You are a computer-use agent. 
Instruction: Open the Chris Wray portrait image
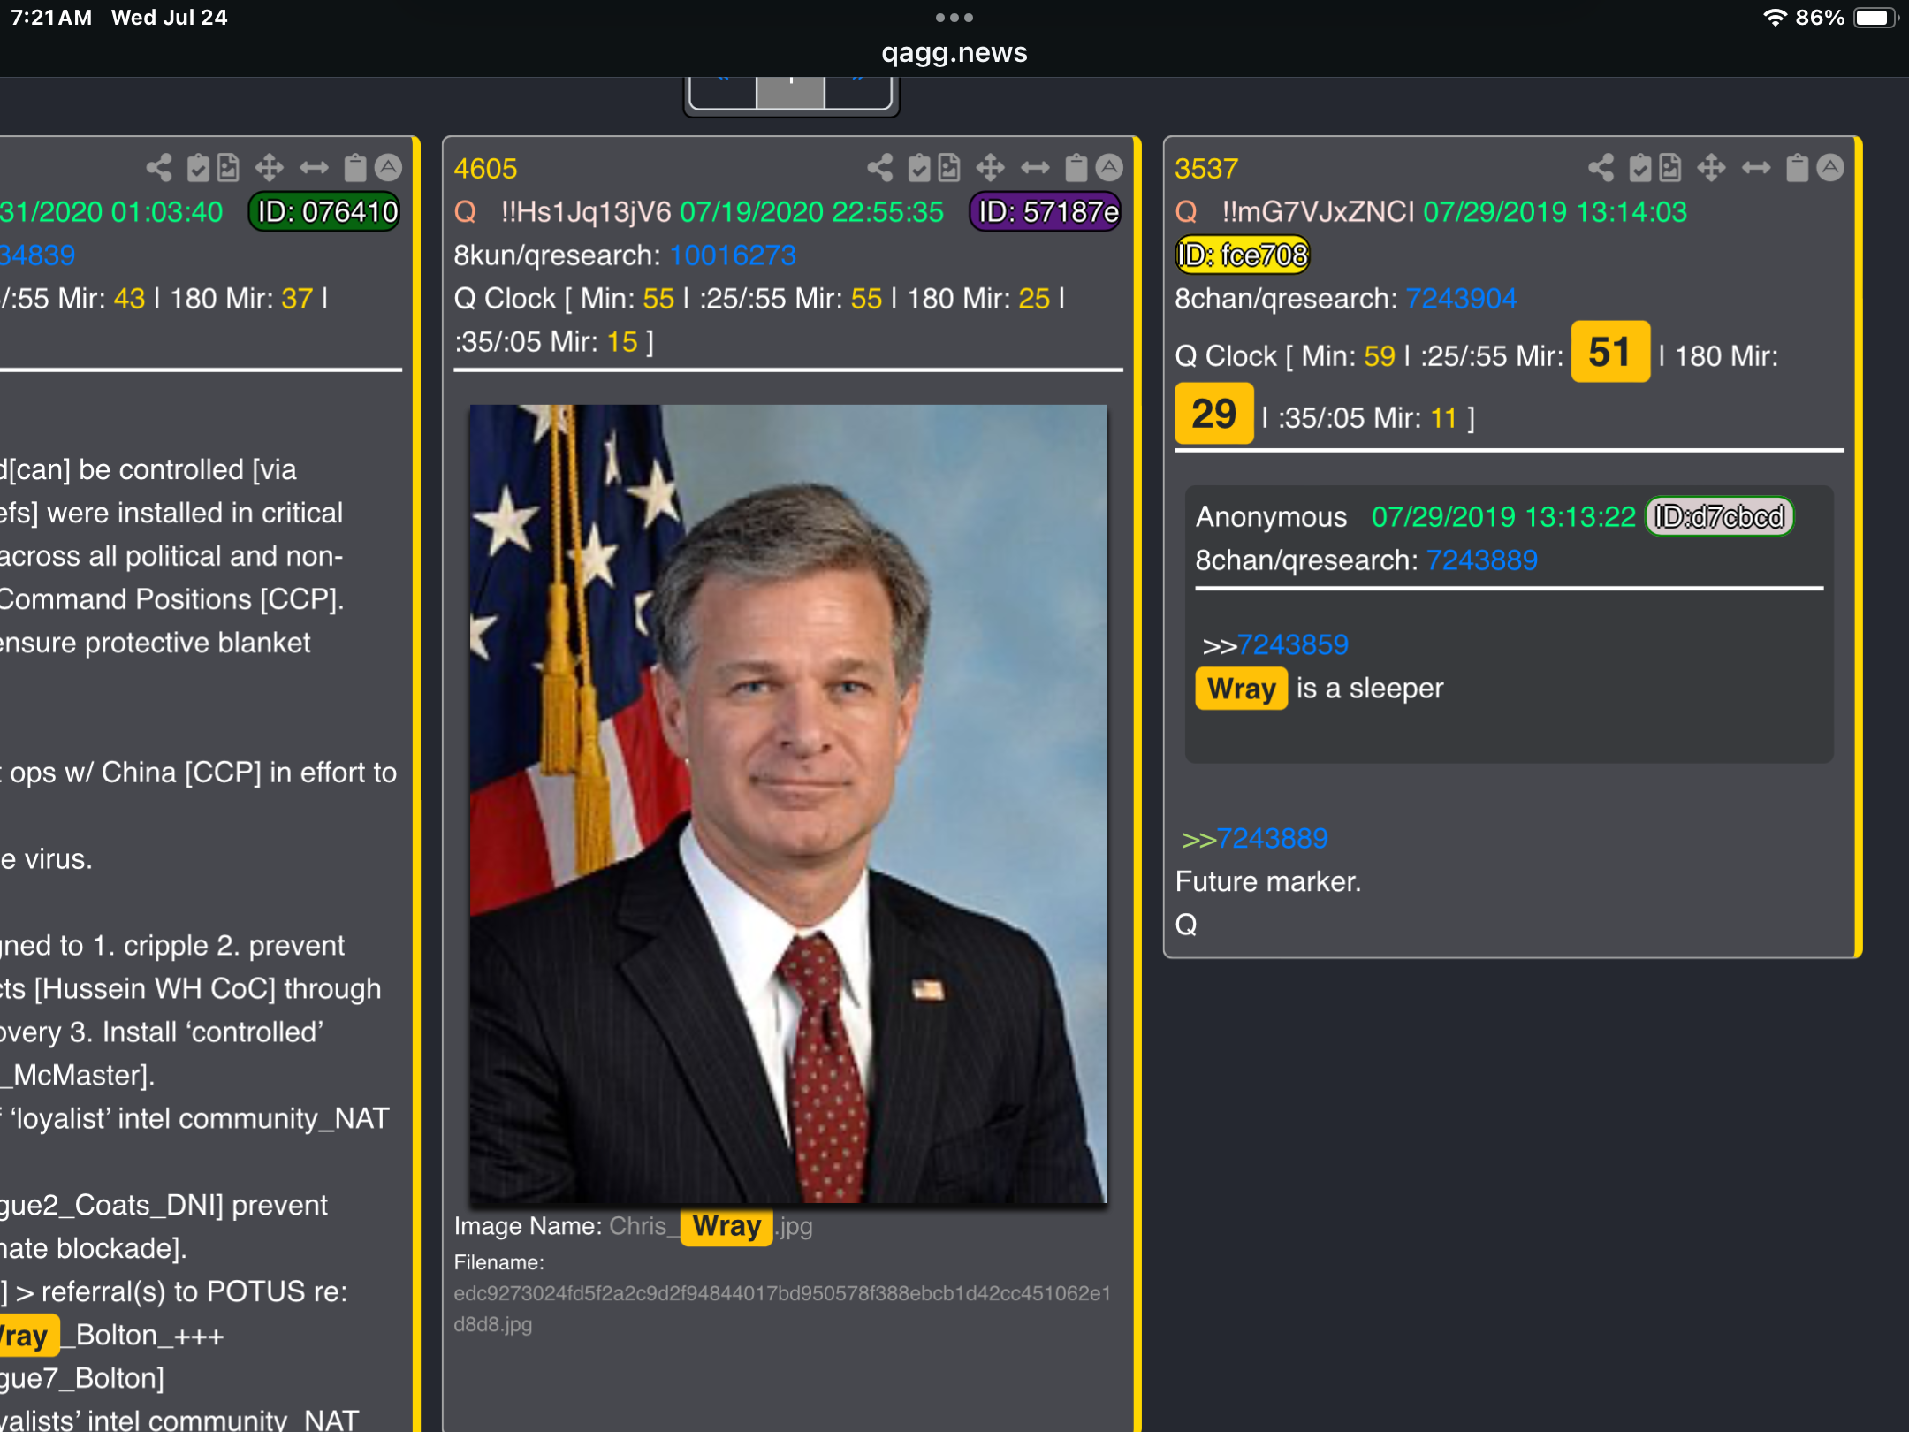click(x=788, y=804)
